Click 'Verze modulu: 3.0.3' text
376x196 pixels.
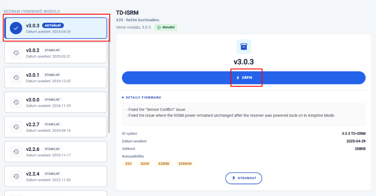click(x=133, y=27)
